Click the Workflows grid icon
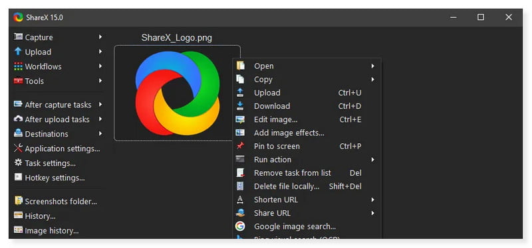The width and height of the screenshot is (532, 248). (x=18, y=66)
